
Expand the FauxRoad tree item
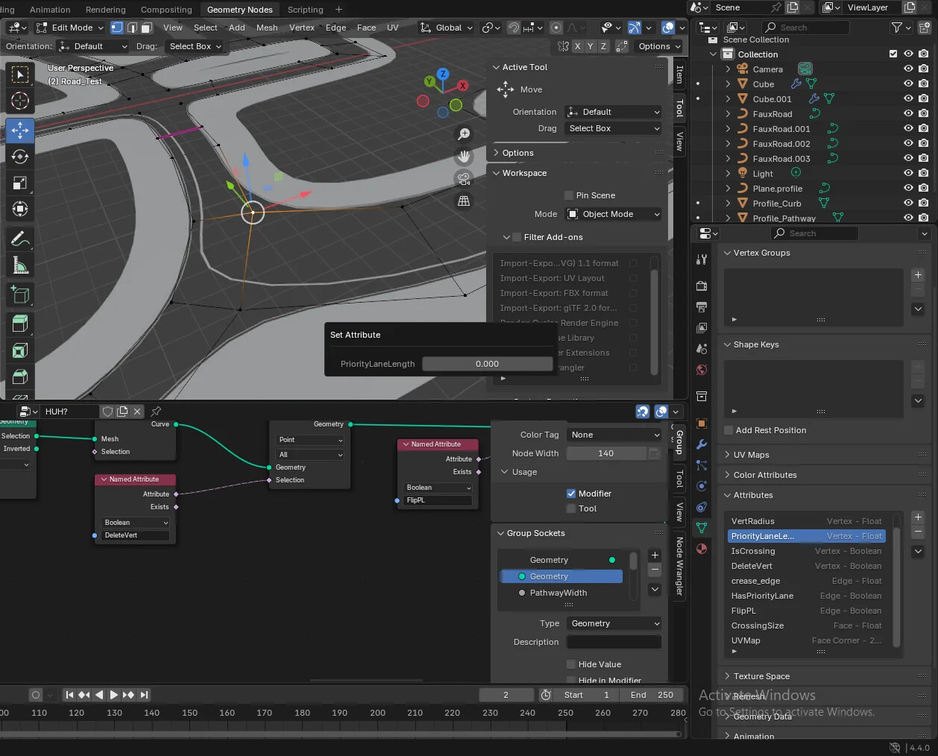point(728,113)
